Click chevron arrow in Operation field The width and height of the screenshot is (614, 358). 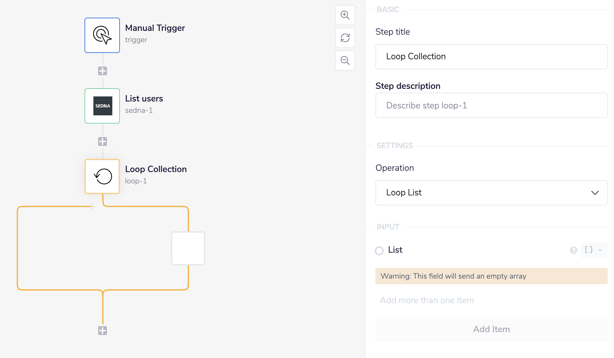pyautogui.click(x=595, y=193)
